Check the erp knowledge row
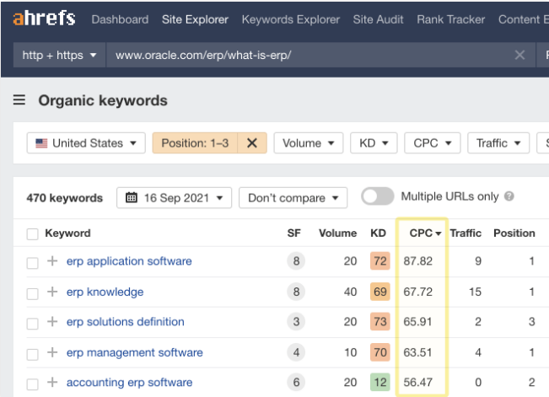 pos(33,293)
